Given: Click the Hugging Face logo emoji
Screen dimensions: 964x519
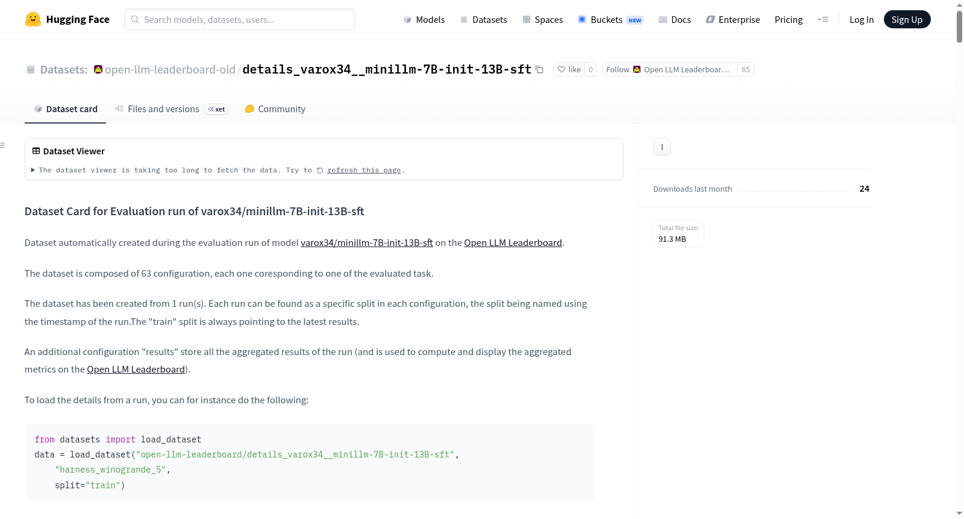Looking at the screenshot, I should (33, 19).
